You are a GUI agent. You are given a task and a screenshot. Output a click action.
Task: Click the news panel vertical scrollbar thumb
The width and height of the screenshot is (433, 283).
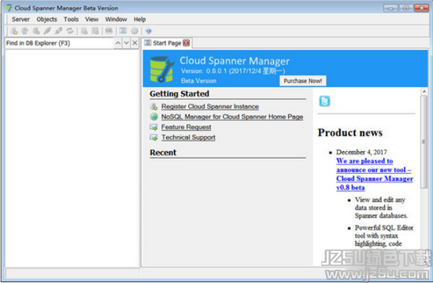point(424,141)
